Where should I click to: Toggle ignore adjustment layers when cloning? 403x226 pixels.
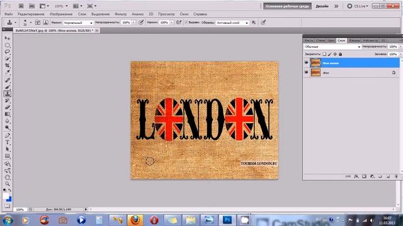point(254,23)
